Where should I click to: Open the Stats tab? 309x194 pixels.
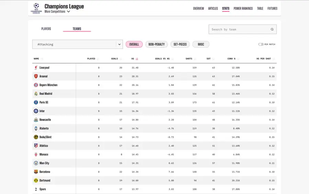(x=226, y=9)
